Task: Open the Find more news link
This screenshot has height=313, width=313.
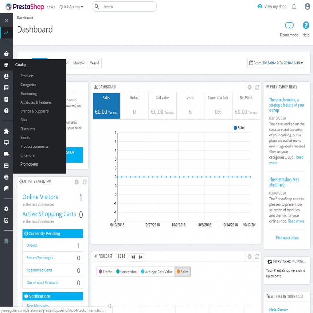Action: point(287,238)
